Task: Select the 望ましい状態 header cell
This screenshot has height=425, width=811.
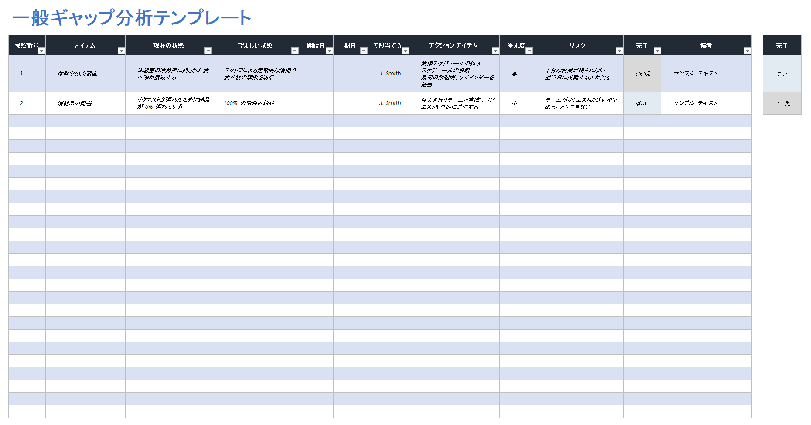Action: pyautogui.click(x=256, y=45)
